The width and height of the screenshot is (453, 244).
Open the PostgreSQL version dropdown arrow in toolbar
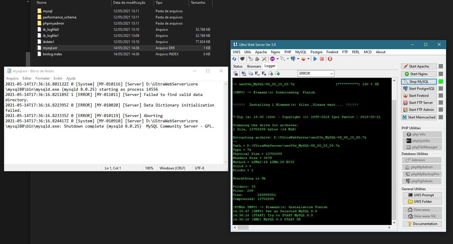[298, 59]
